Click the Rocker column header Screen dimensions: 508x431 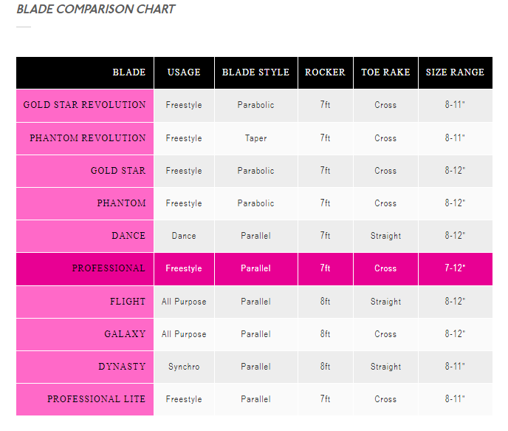click(325, 72)
